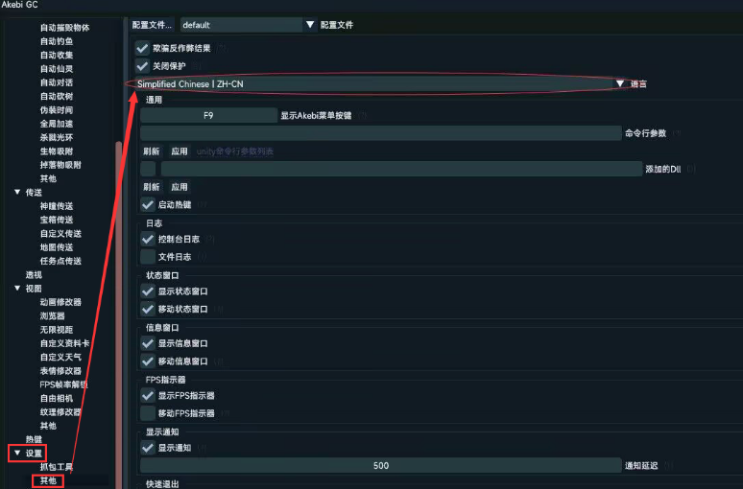Open 抓包工具 under settings
This screenshot has height=489, width=743.
pyautogui.click(x=57, y=467)
